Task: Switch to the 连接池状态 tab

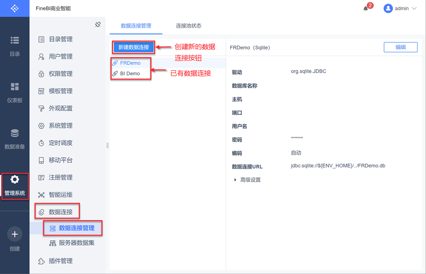Action: coord(189,26)
